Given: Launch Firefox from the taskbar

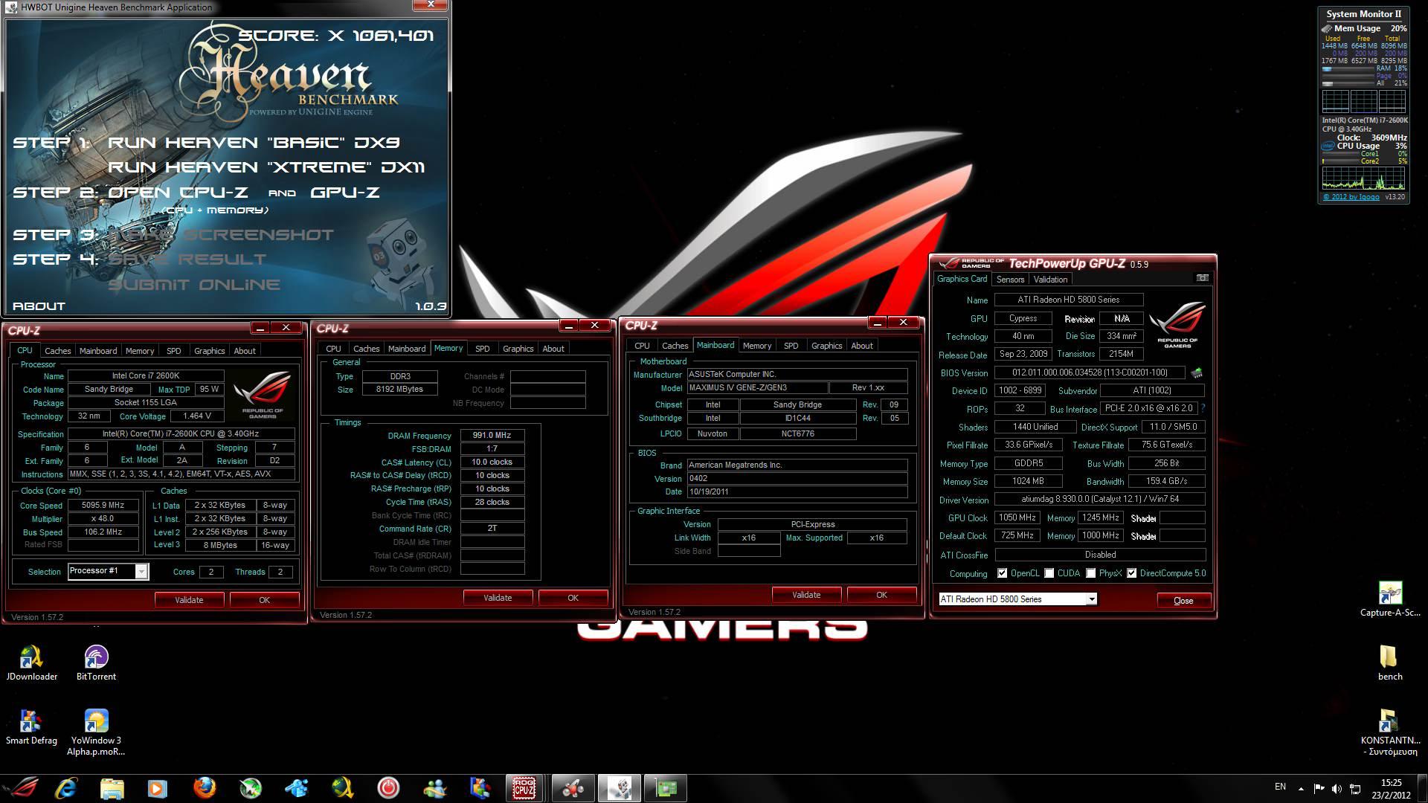Looking at the screenshot, I should pos(204,788).
